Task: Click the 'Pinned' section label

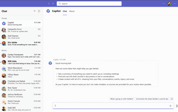Action: (x=4, y=18)
